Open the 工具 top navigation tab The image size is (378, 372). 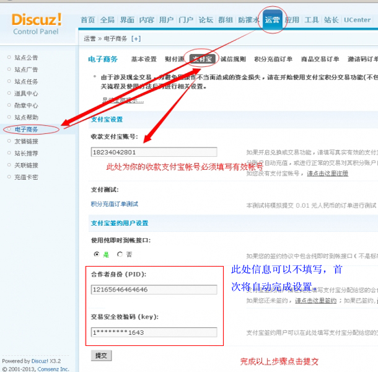312,20
